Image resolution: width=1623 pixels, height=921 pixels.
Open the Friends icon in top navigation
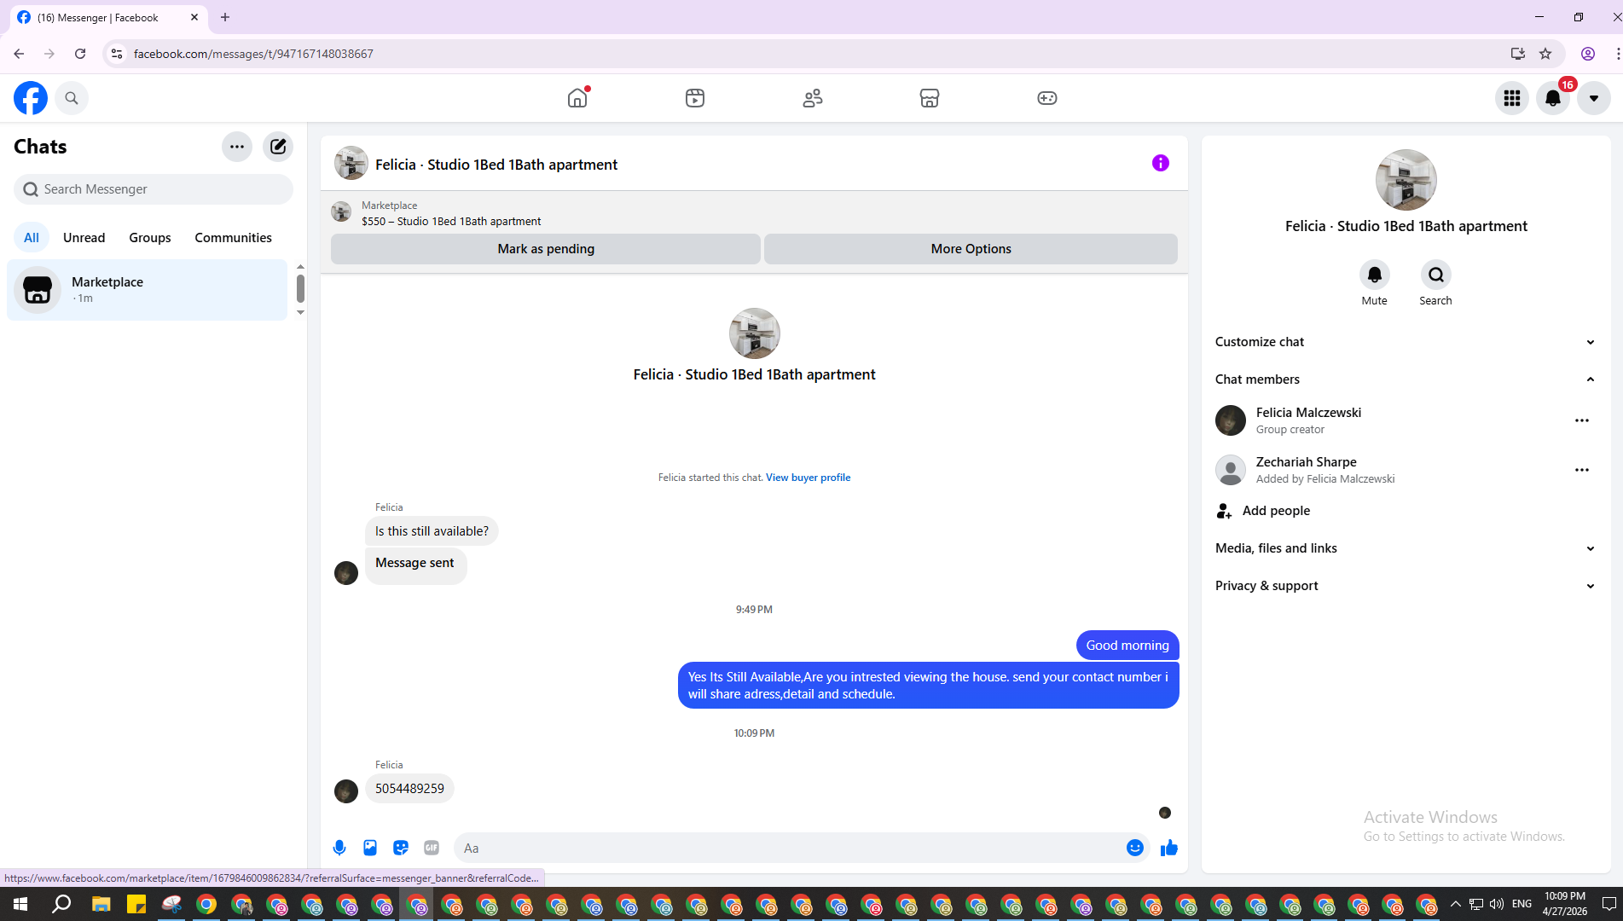point(813,98)
